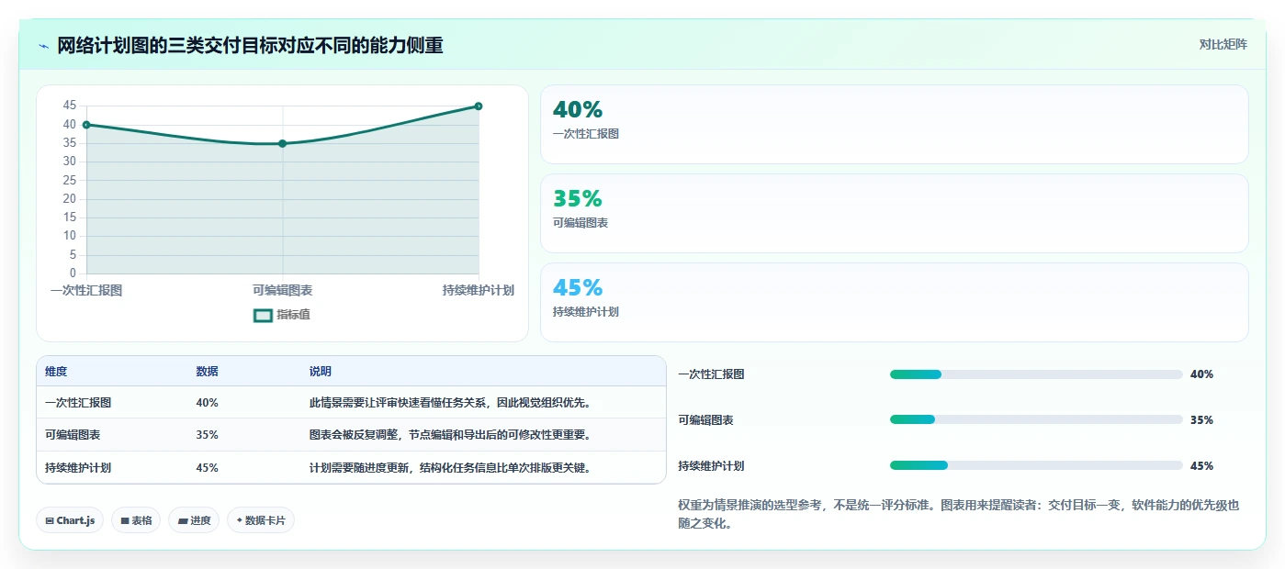The height and width of the screenshot is (569, 1285).
Task: Click x-axis label 持续维护计划 under chart
Action: [478, 290]
